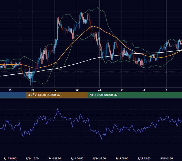182x161 pixels.
Task: Click the "0" hour label on price chart axis
Action: coord(122,90)
